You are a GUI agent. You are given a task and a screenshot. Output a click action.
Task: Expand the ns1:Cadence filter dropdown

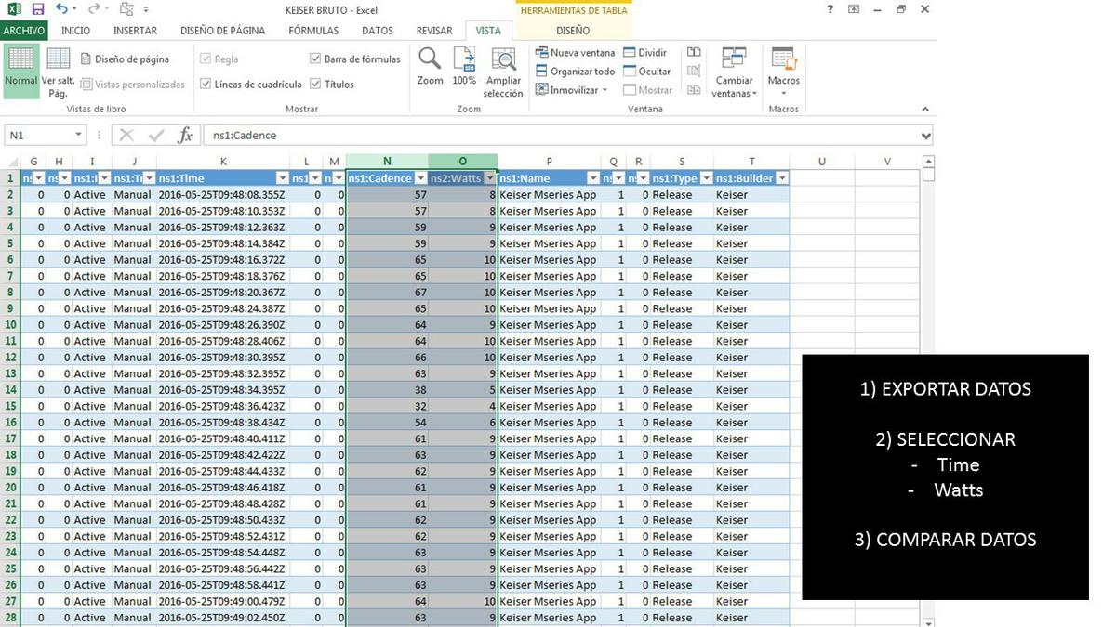pos(420,178)
